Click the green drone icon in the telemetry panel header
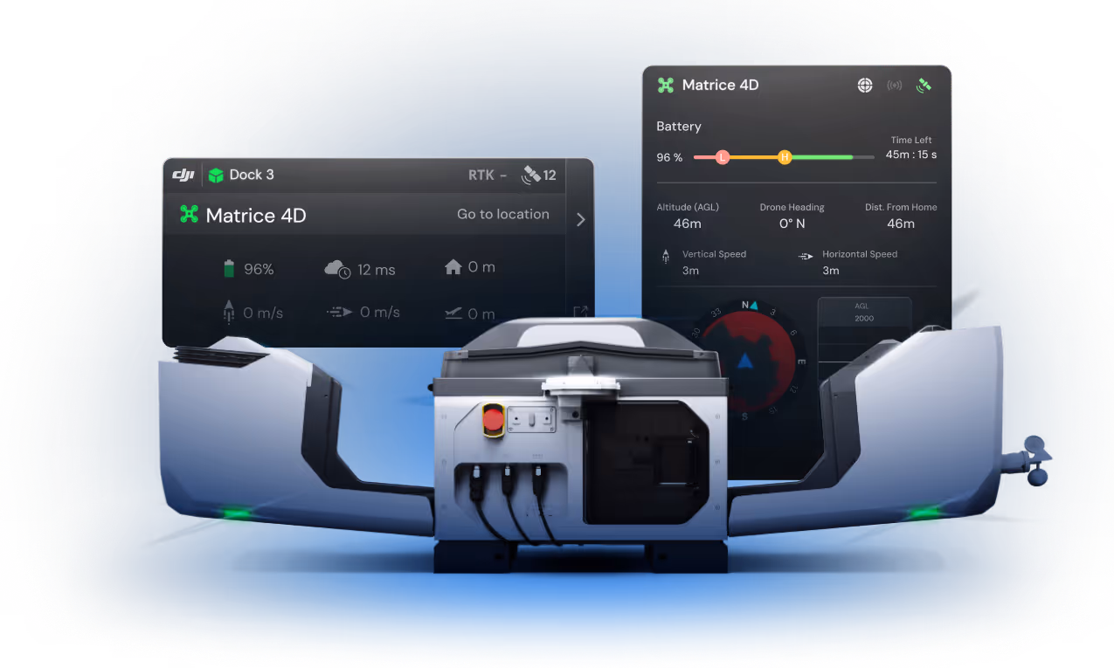The image size is (1114, 668). pos(666,85)
